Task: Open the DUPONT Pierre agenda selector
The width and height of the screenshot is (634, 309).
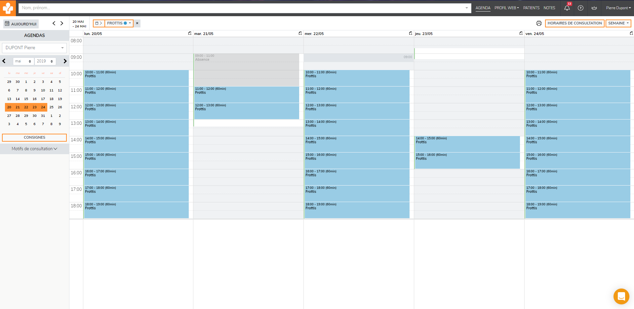Action: 34,48
